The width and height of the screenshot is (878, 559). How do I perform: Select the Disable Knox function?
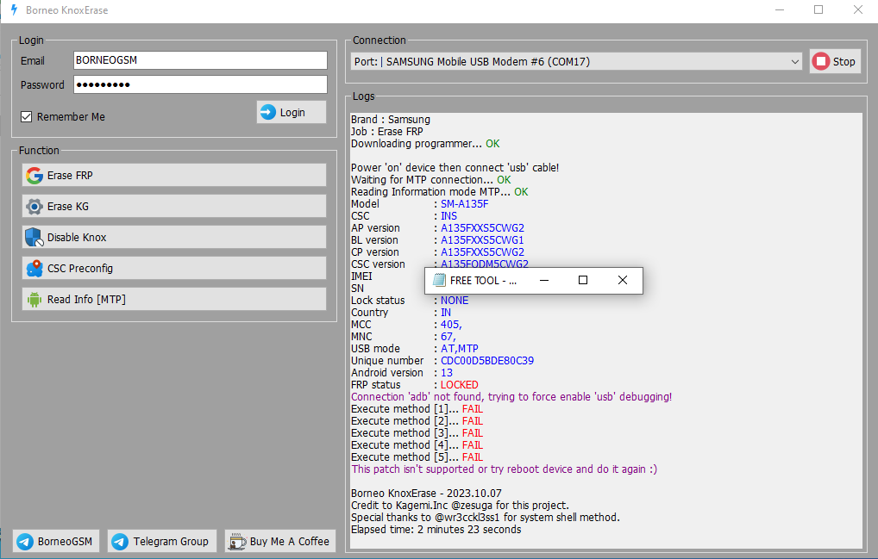pos(174,237)
